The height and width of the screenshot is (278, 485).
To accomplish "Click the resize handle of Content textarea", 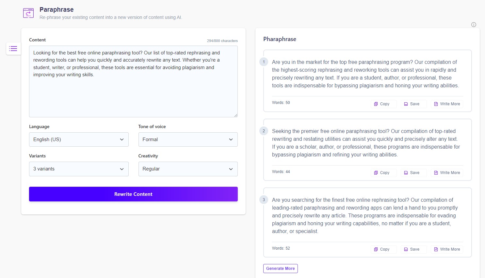I will coord(236,115).
